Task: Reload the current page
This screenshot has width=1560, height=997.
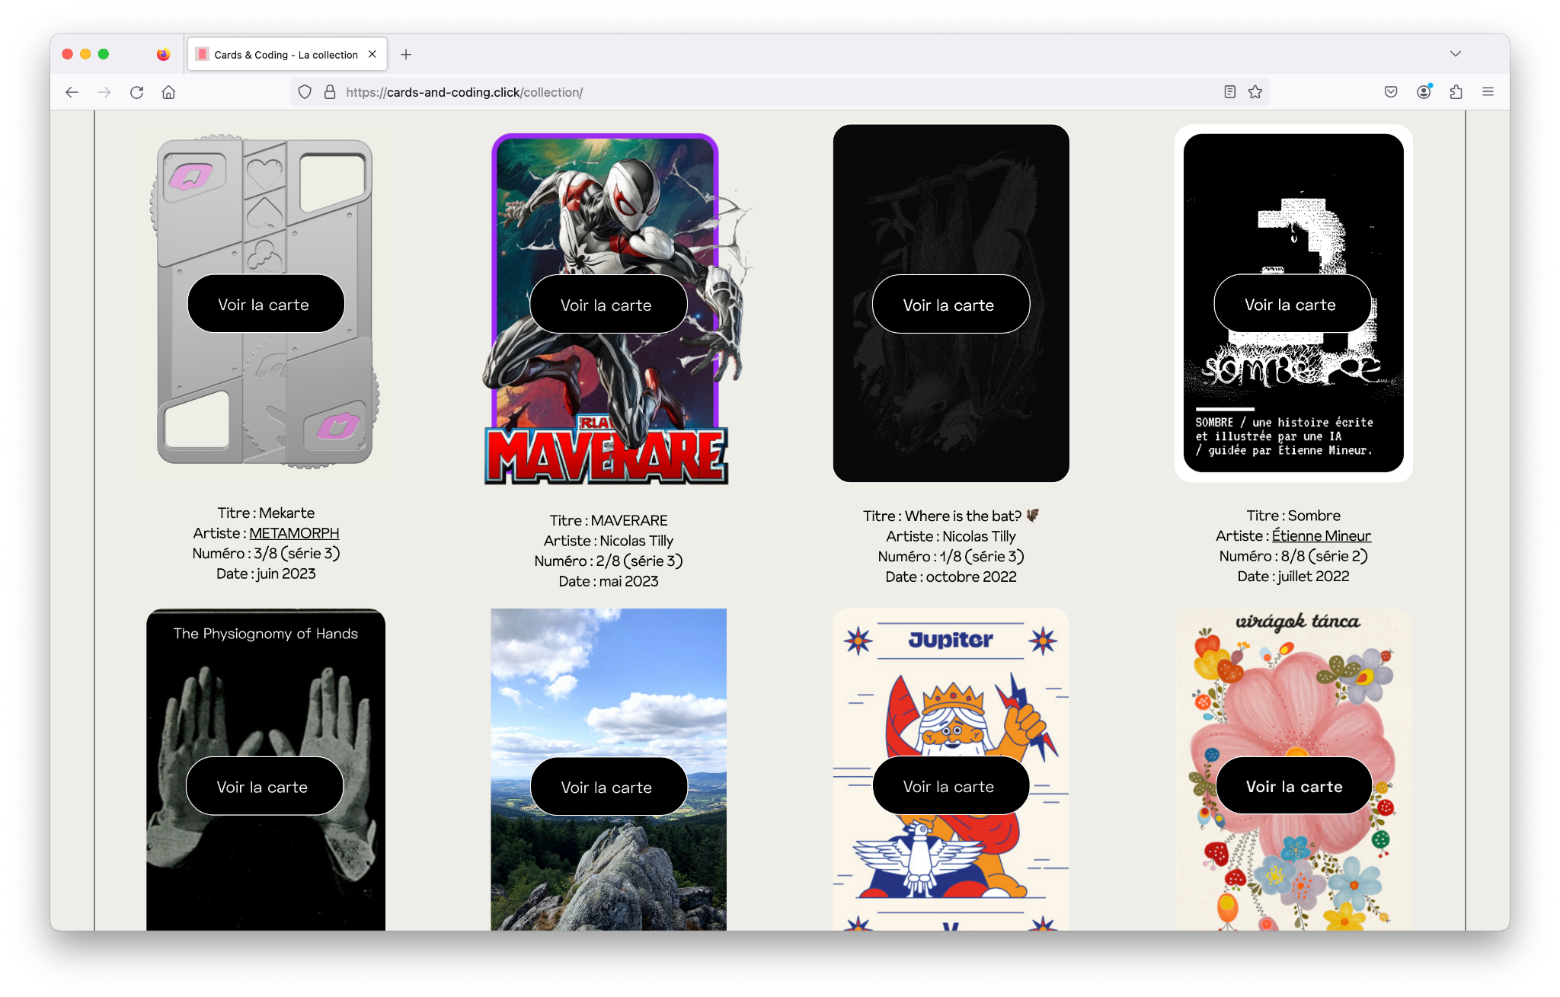Action: click(136, 92)
